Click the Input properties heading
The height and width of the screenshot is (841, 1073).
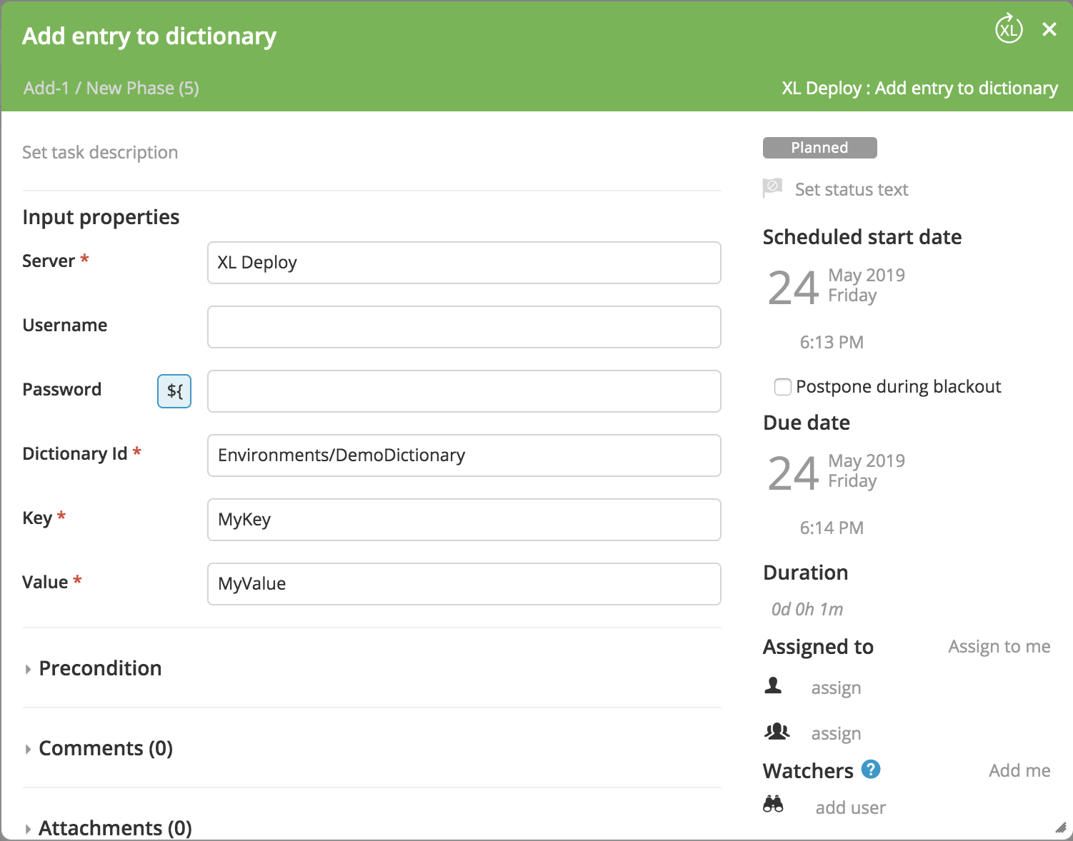pyautogui.click(x=101, y=217)
